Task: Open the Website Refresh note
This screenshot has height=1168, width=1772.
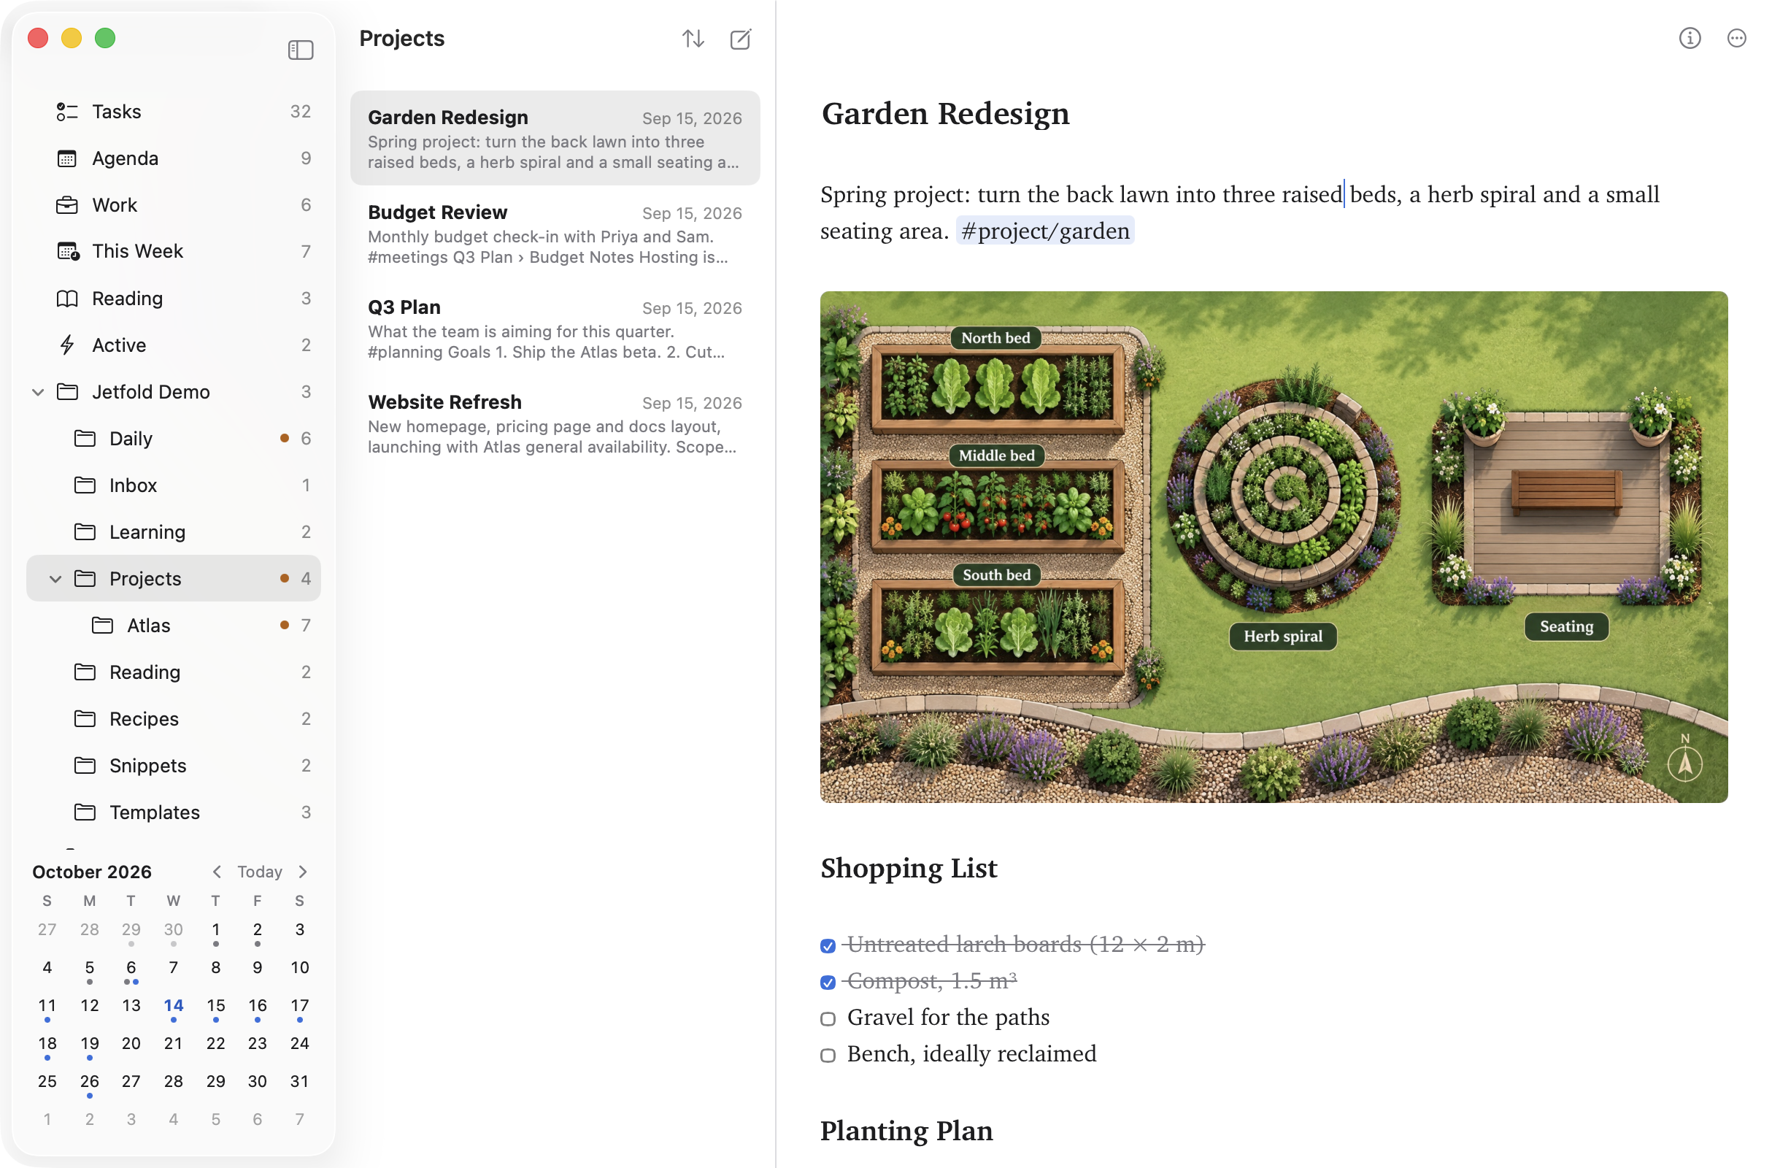Action: [x=555, y=424]
